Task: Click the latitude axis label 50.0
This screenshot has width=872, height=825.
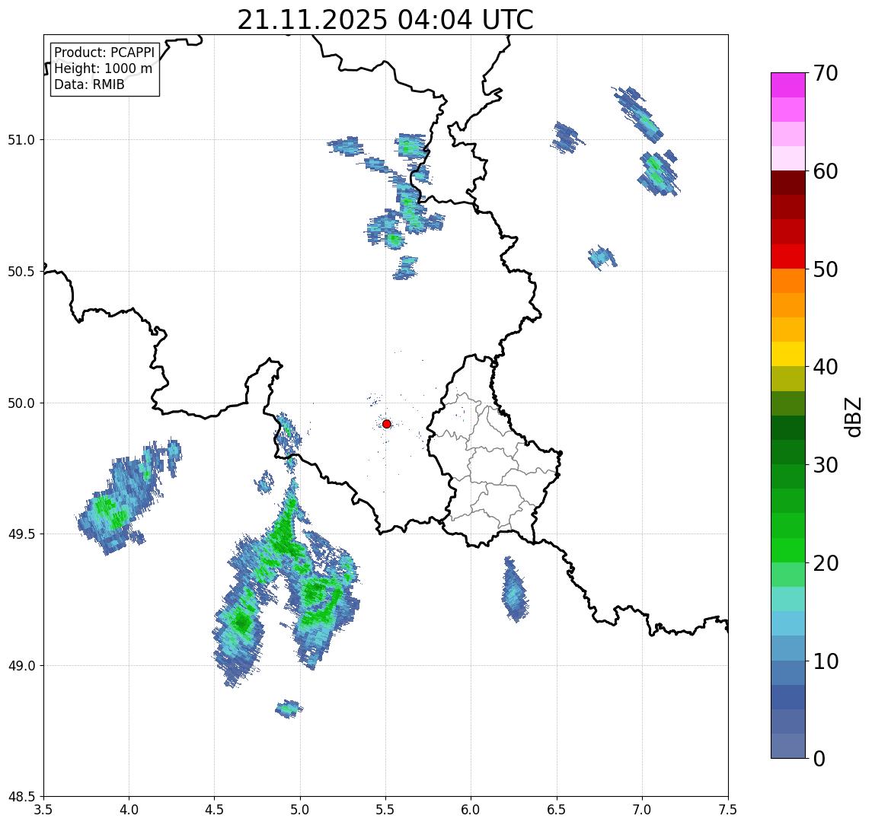Action: [x=21, y=403]
